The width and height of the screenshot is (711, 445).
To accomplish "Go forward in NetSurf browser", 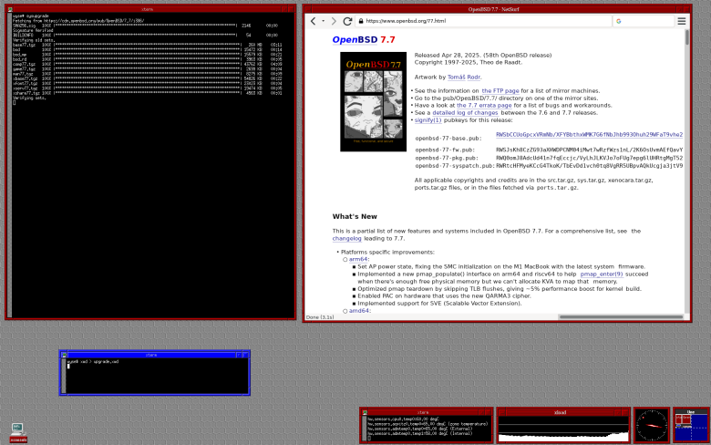I will pyautogui.click(x=334, y=21).
